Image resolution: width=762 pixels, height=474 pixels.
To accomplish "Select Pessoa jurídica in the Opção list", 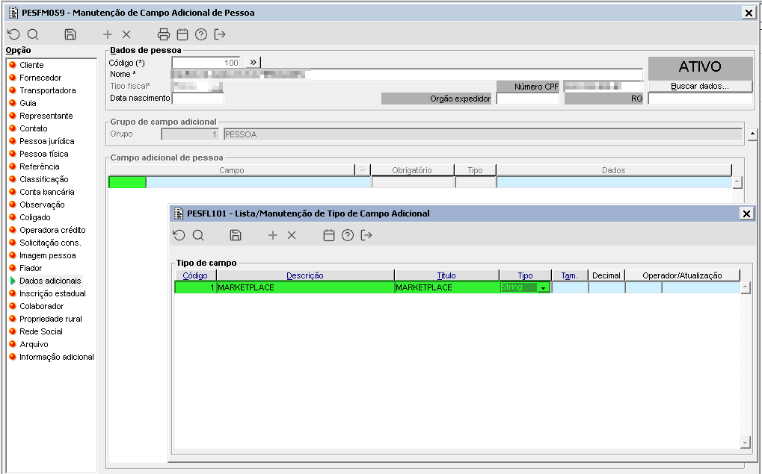I will pyautogui.click(x=46, y=141).
